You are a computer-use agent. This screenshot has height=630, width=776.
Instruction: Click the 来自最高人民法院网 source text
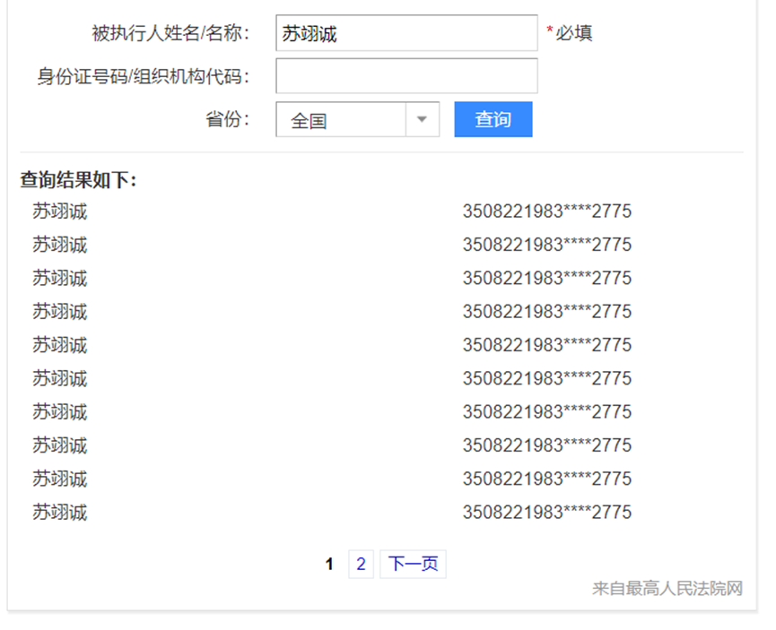(667, 589)
